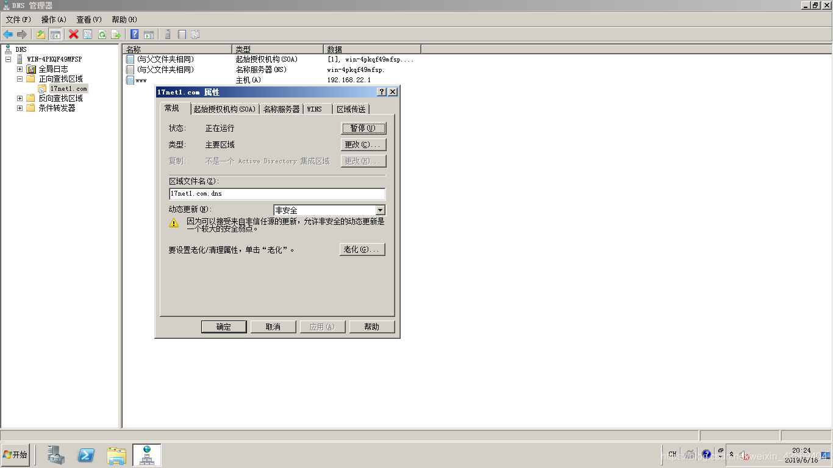
Task: Open the 操作(A) menu
Action: pyautogui.click(x=54, y=19)
